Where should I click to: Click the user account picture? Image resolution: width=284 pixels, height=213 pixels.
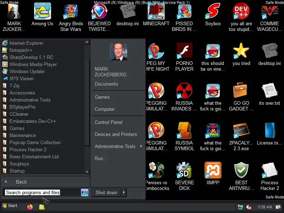pos(119,51)
